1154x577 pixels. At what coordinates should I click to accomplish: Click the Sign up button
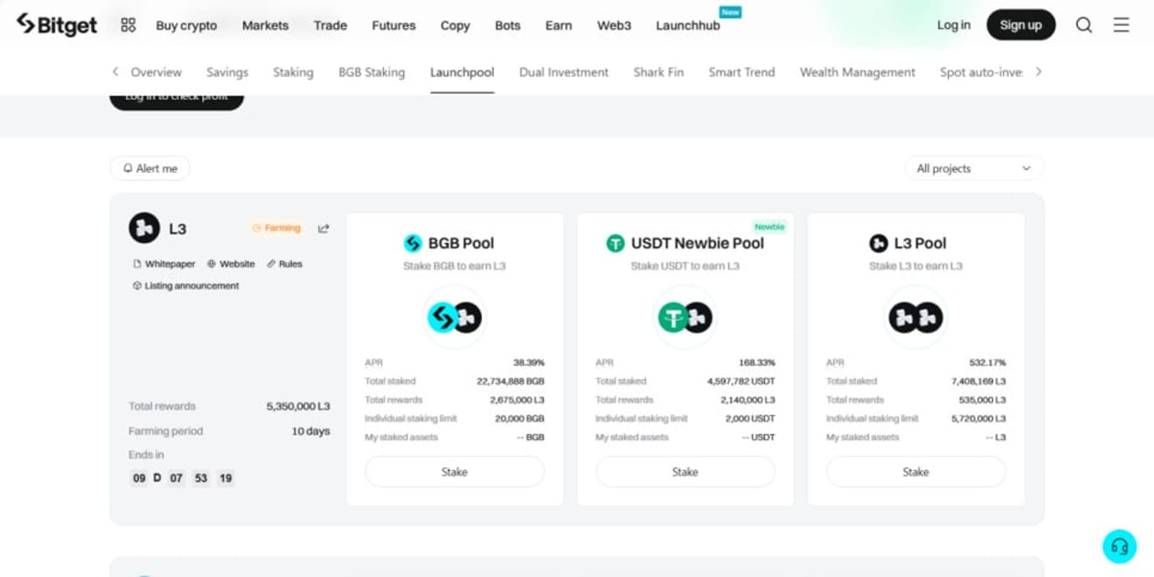tap(1021, 25)
